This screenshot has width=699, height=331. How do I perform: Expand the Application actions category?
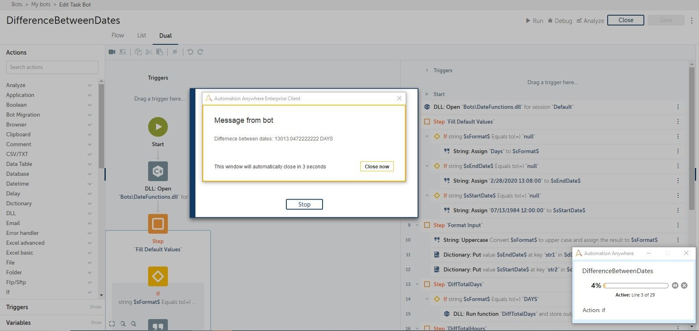89,95
